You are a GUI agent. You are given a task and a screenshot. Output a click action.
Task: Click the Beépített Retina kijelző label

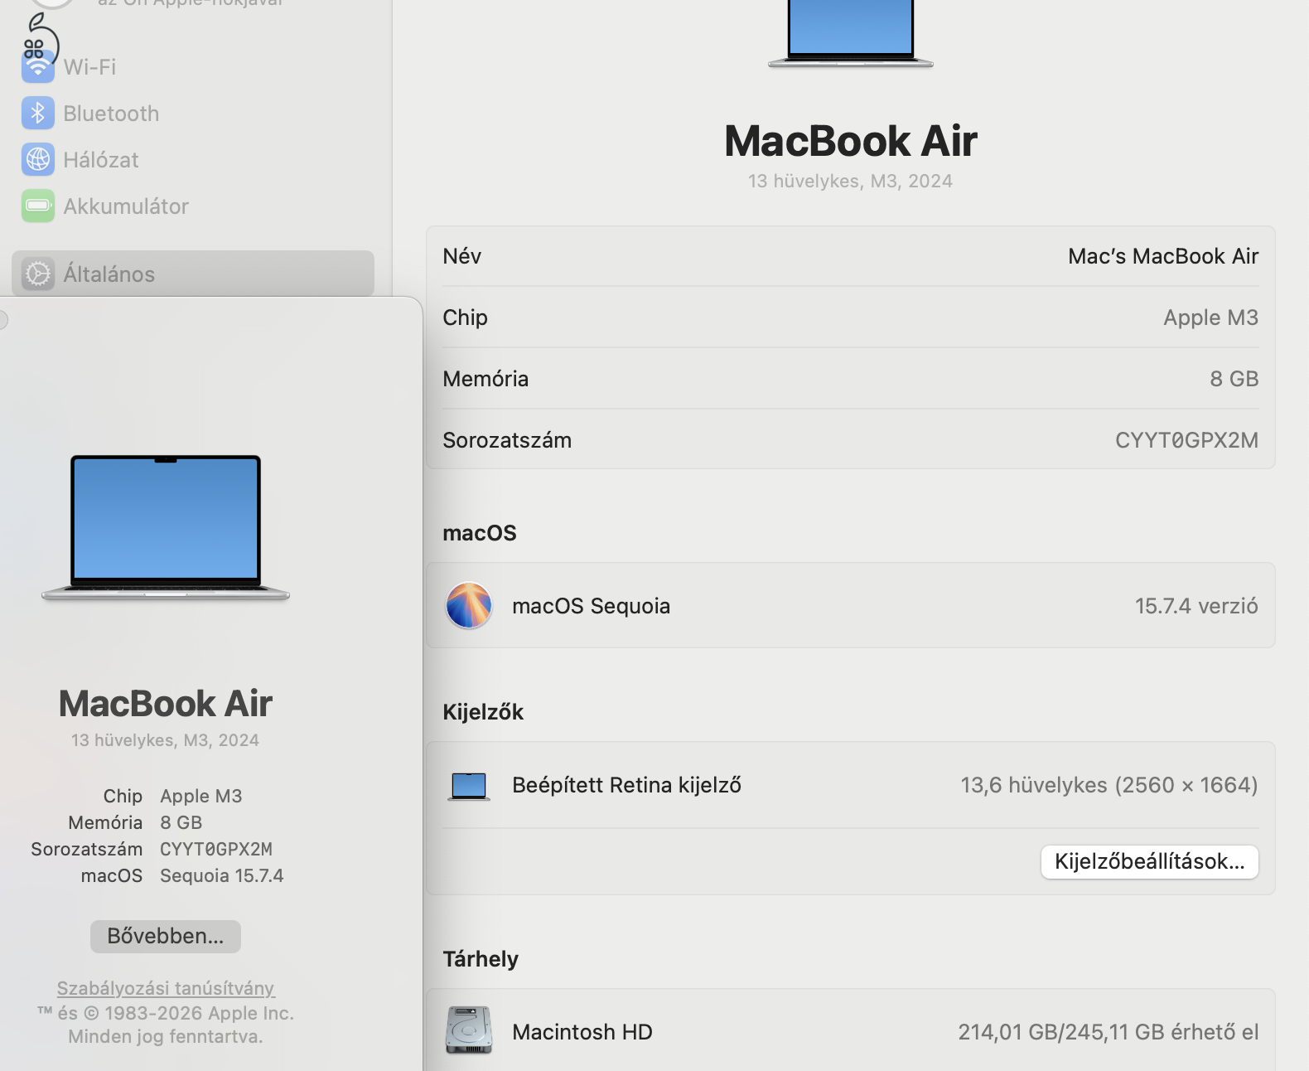coord(627,785)
